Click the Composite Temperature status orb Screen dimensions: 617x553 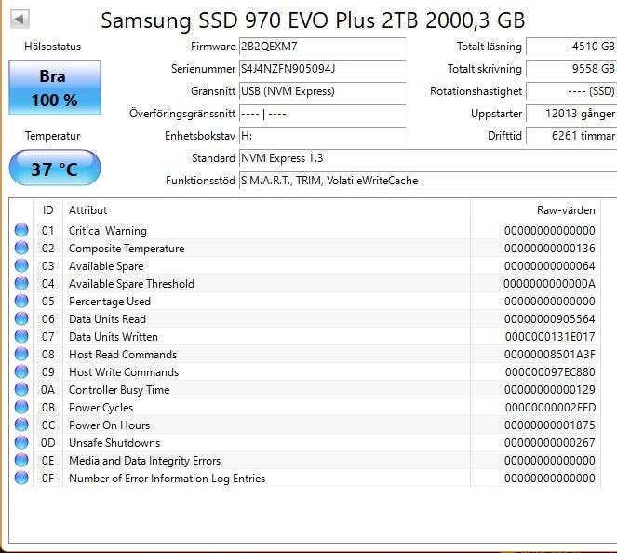click(21, 248)
